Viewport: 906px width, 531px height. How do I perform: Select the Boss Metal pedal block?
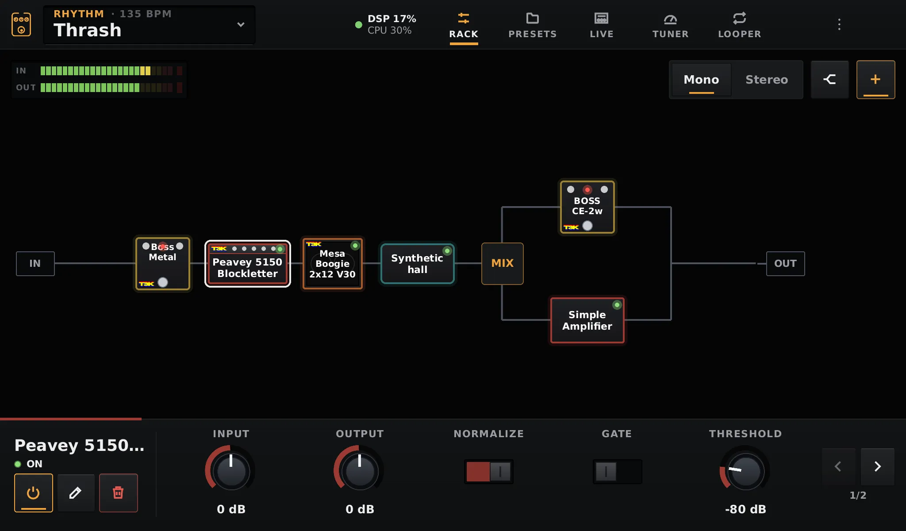coord(163,264)
